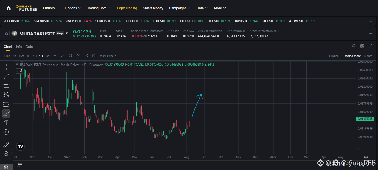Select the 1D timeframe
Image resolution: width=378 pixels, height=170 pixels.
coord(41,56)
